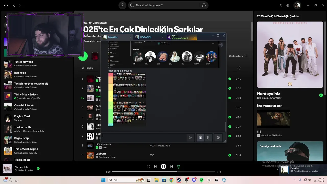Open 'Rage&T-rap' playlist in library
Image resolution: width=327 pixels, height=184 pixels.
[x=38, y=140]
